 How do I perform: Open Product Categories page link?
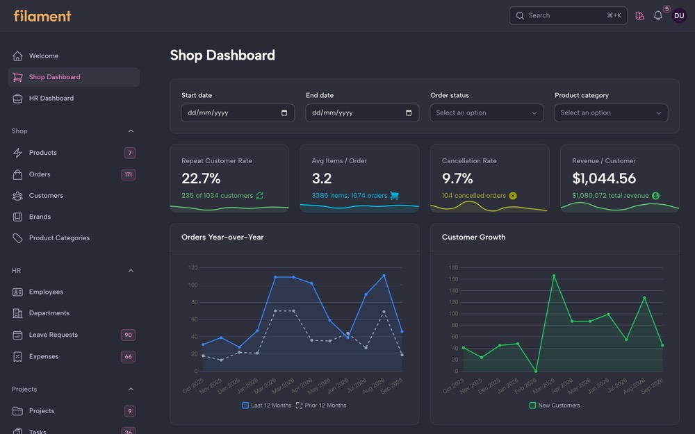click(74, 238)
